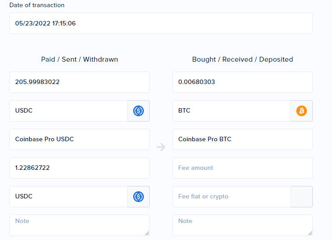Open the paid currency USDC selector
The height and width of the screenshot is (240, 332).
(69, 111)
